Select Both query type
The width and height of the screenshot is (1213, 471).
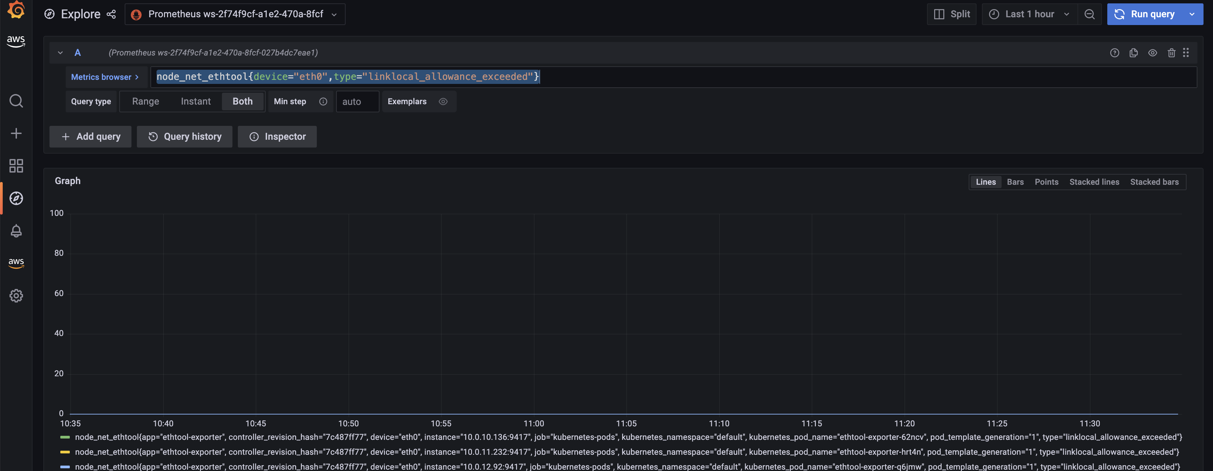point(243,102)
